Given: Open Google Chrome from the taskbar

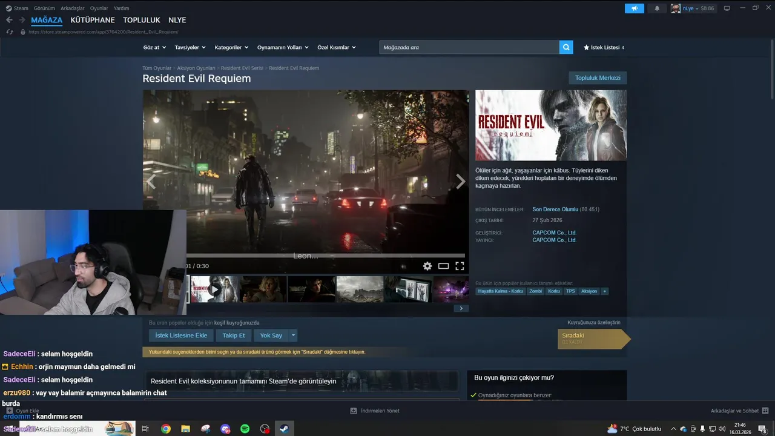Looking at the screenshot, I should tap(165, 429).
